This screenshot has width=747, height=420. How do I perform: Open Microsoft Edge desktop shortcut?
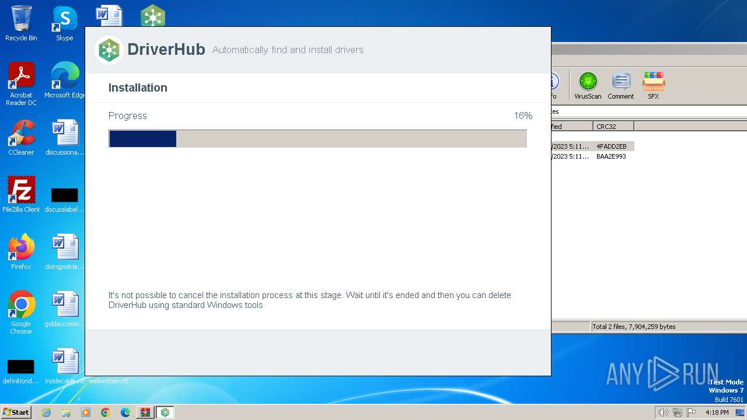pos(65,80)
